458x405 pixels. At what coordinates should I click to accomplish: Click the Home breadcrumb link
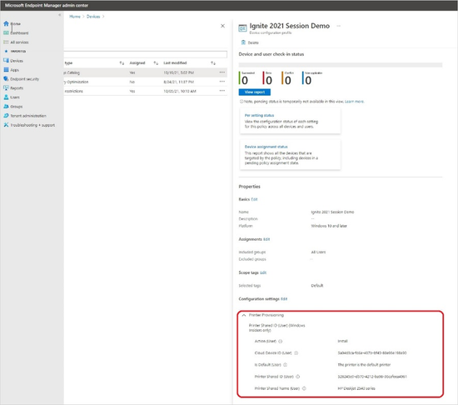point(75,17)
